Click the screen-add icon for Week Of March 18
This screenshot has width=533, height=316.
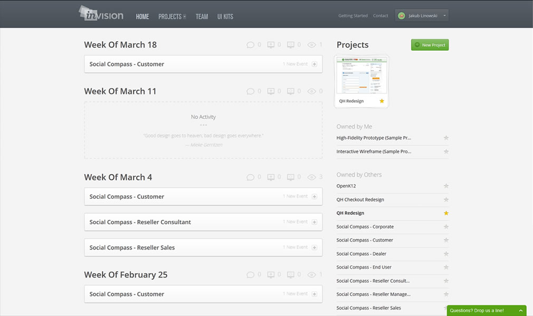tap(271, 45)
